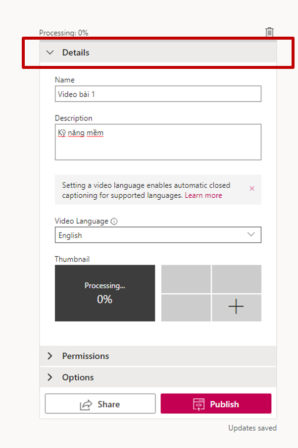This screenshot has width=298, height=448.
Task: Click the plus icon to add thumbnail
Action: pyautogui.click(x=236, y=307)
